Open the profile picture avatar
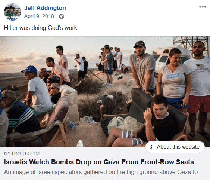The height and width of the screenshot is (180, 210). (x=12, y=12)
